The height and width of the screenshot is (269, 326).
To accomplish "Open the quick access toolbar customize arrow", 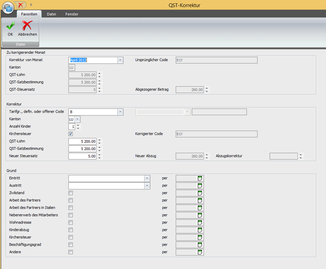I will (31, 5).
